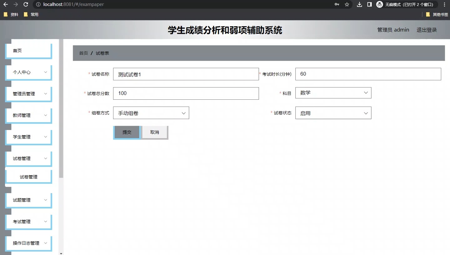Click the 试卷总分数 input field

click(x=186, y=93)
